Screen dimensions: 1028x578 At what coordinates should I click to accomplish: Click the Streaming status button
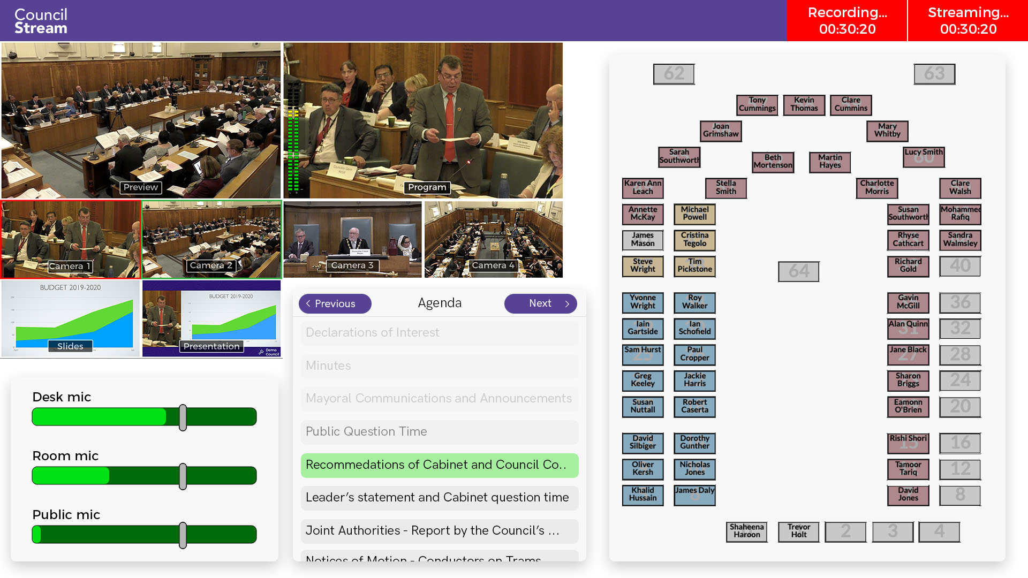coord(968,21)
